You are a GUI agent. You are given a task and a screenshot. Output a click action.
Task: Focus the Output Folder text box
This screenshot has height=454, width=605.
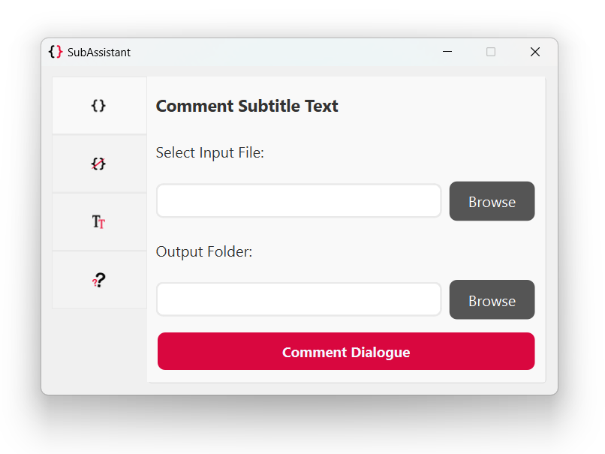coord(299,300)
